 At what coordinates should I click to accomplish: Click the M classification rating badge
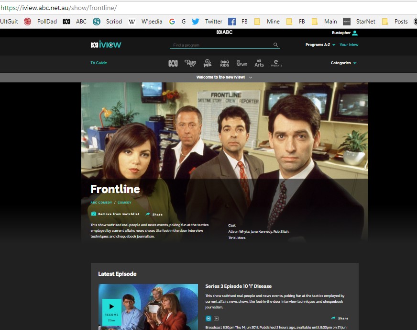click(x=208, y=319)
